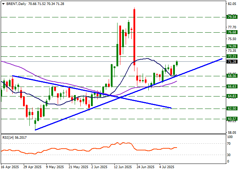Click the 9 May 2025 date label
Viewport: 240px width, 171px height.
[x=55, y=167]
